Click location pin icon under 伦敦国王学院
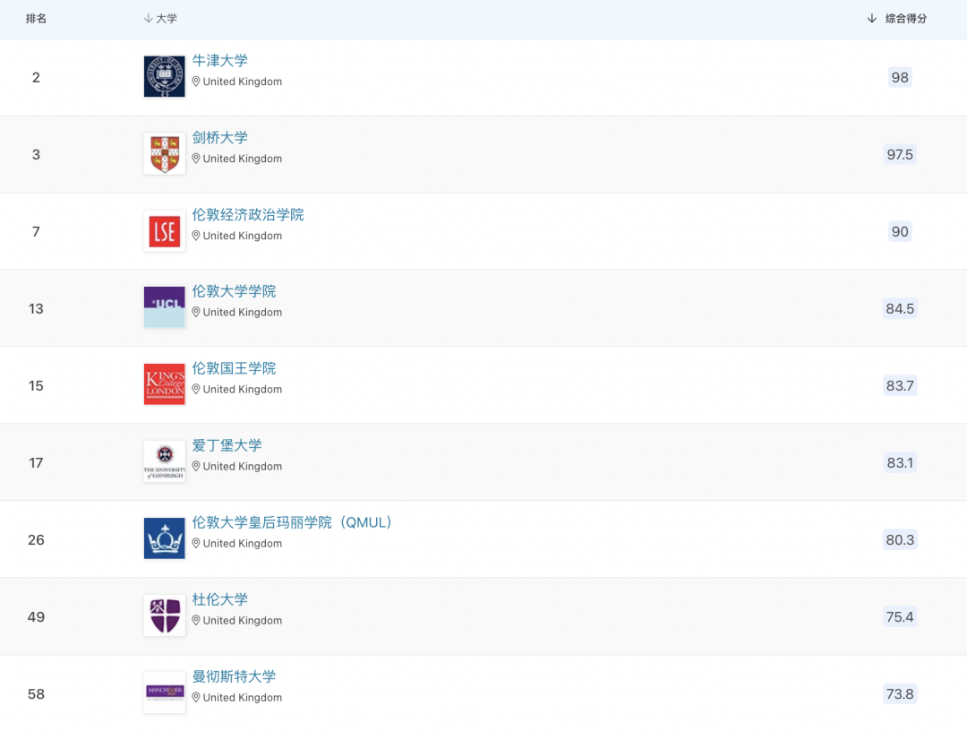The height and width of the screenshot is (731, 967). pyautogui.click(x=196, y=390)
